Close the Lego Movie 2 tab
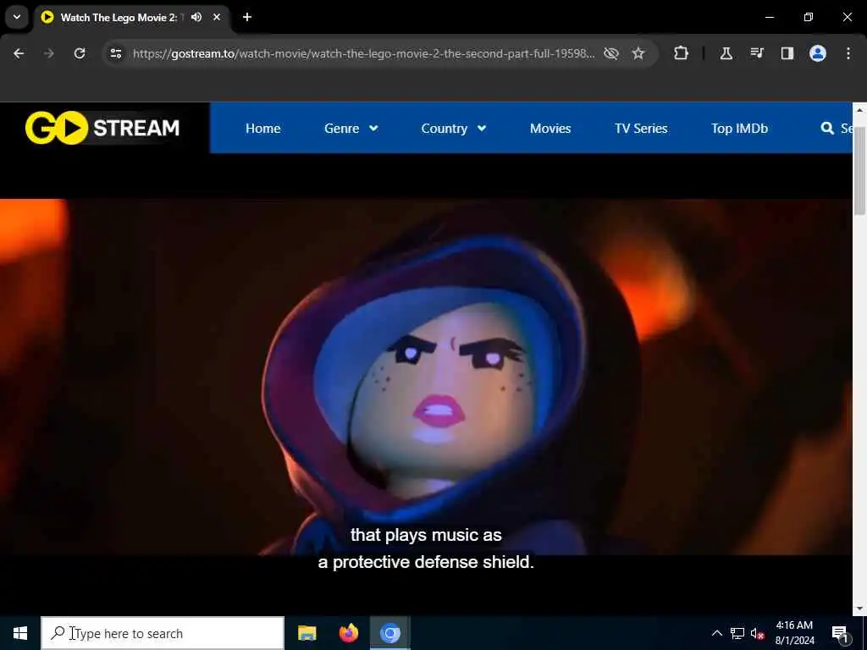This screenshot has height=650, width=867. tap(217, 17)
